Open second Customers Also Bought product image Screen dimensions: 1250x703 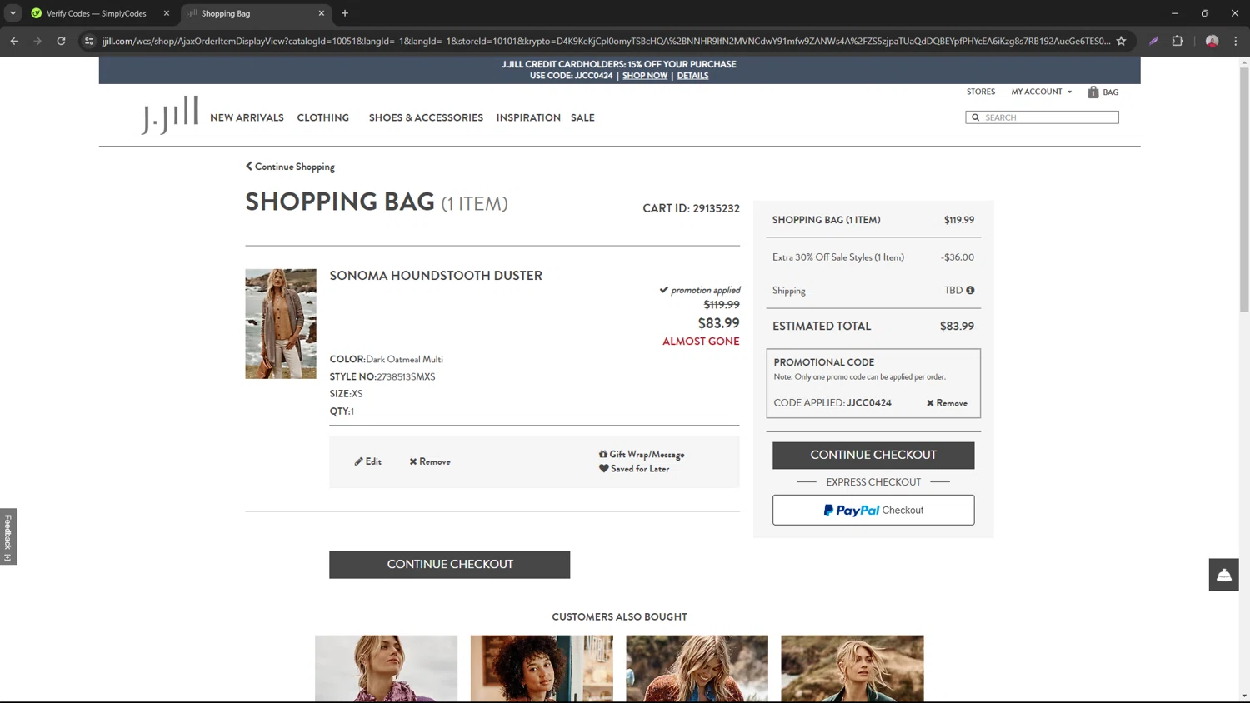pos(542,669)
